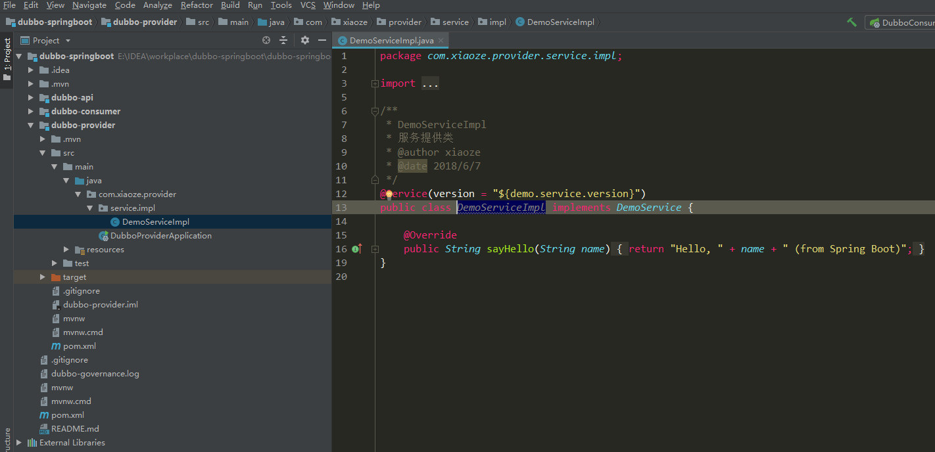Viewport: 935px width, 452px height.
Task: Open Project panel settings gear
Action: (x=305, y=40)
